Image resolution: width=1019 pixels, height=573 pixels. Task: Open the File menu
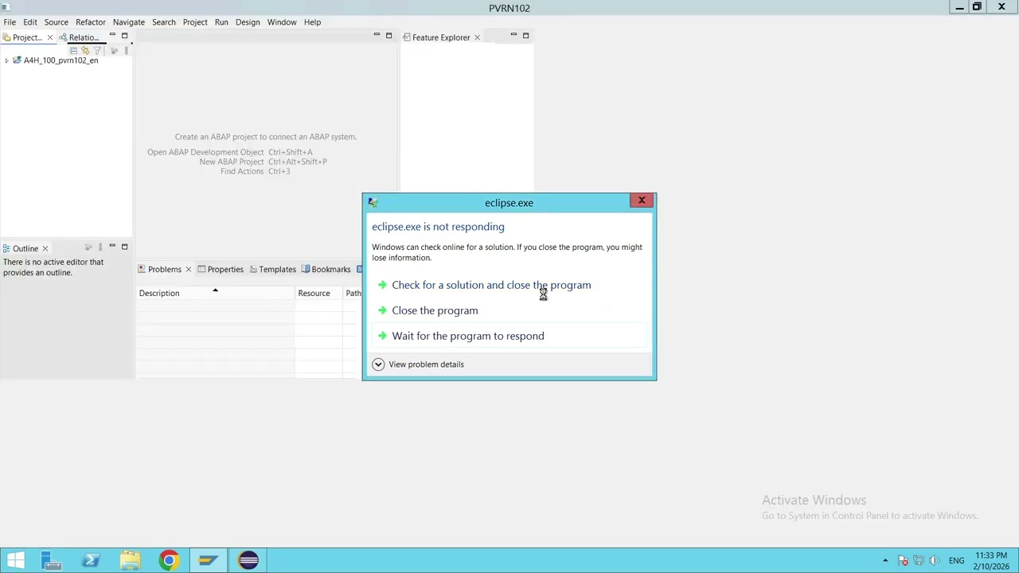[x=10, y=22]
